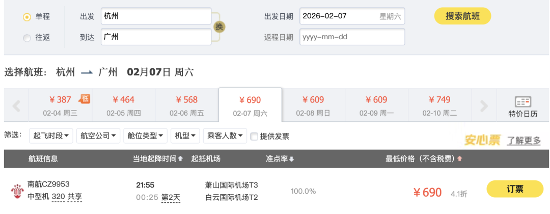Click 白云国际机场T2 text

coord(232,198)
